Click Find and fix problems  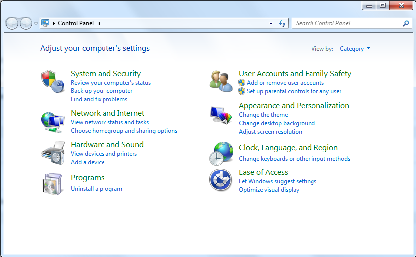tap(99, 99)
